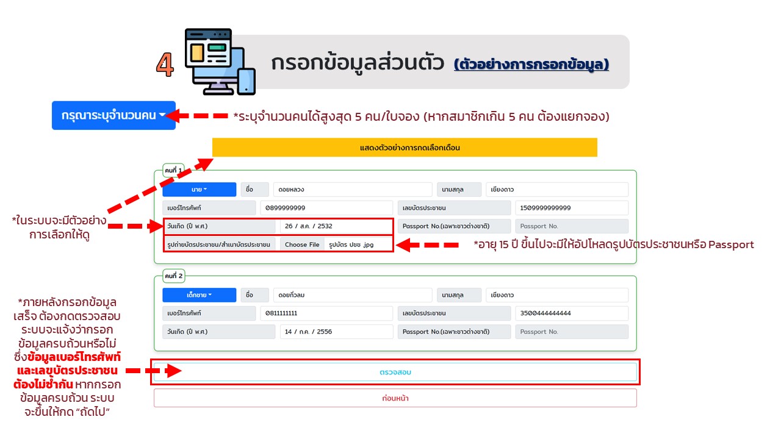
Task: Click the national ID field 1509999999999
Action: 571,208
